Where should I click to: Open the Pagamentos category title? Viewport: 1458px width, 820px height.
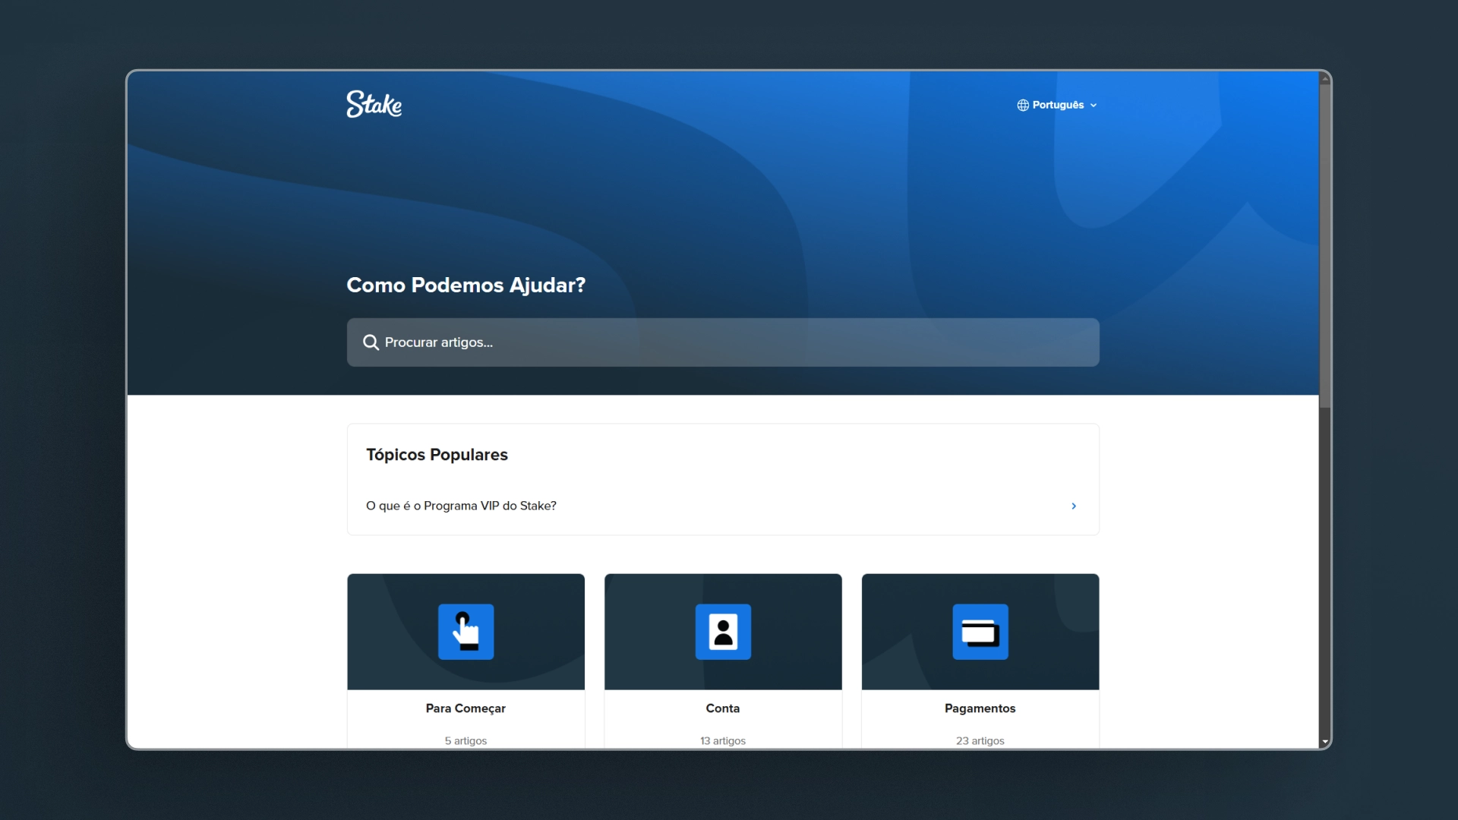tap(980, 708)
